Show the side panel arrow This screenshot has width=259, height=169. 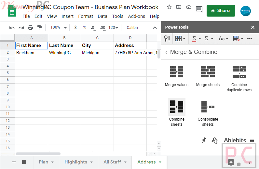coord(250,163)
